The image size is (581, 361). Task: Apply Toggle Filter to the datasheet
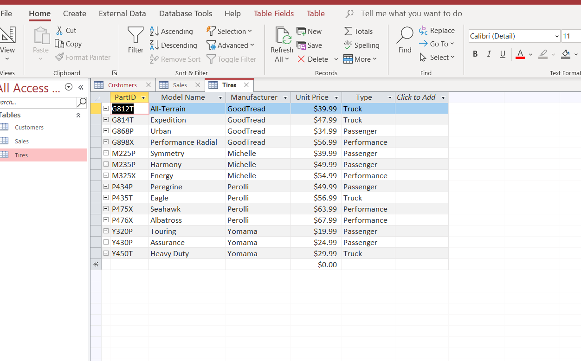click(x=232, y=59)
